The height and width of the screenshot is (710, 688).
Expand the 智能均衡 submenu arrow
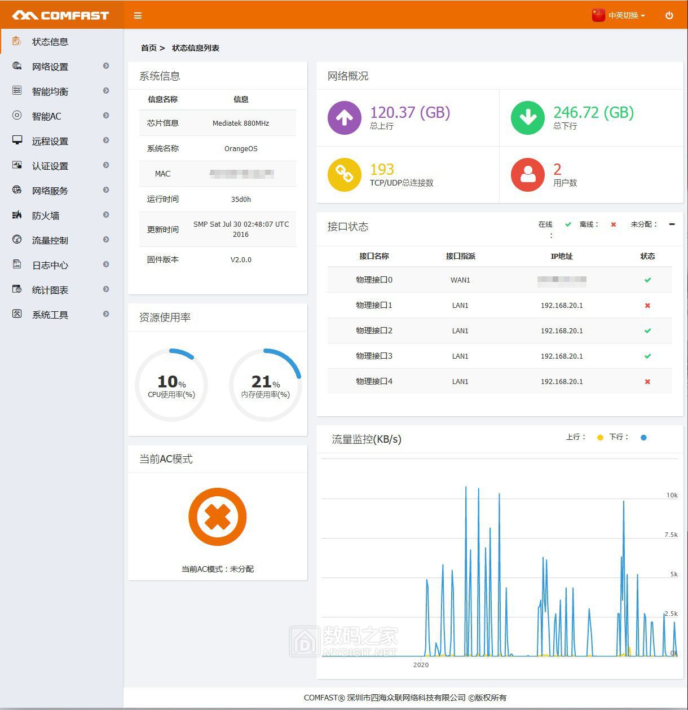pos(106,91)
